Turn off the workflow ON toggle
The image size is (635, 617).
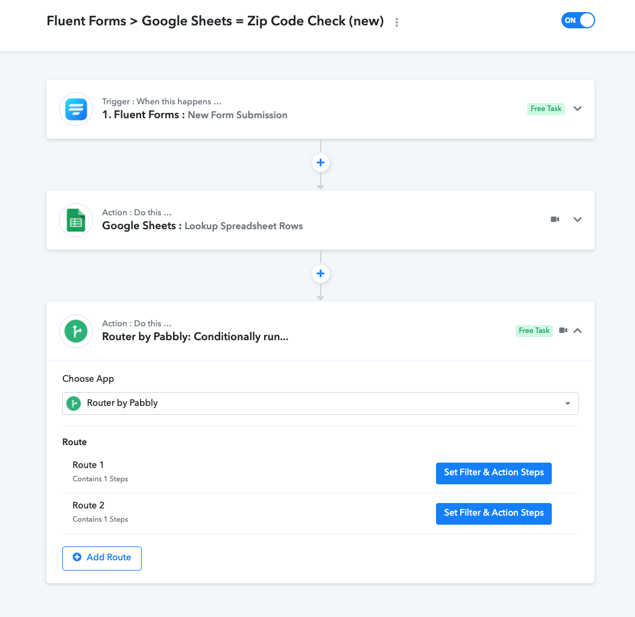[578, 21]
